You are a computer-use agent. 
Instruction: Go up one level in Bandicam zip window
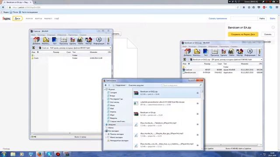[185, 59]
